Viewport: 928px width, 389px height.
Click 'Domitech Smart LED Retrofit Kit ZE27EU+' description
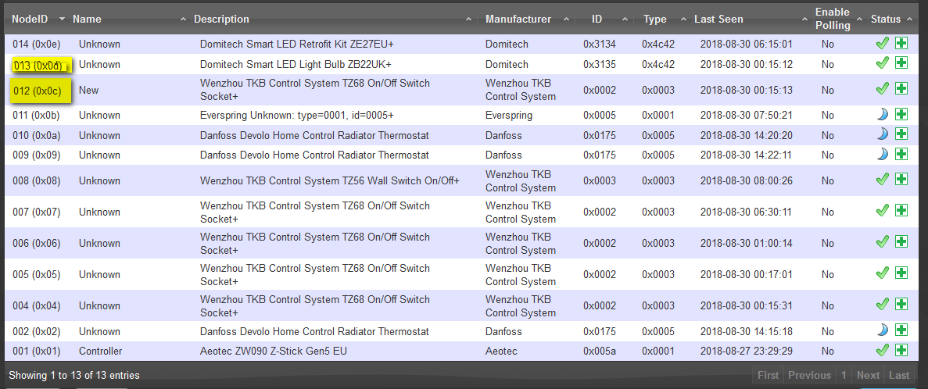tap(297, 44)
